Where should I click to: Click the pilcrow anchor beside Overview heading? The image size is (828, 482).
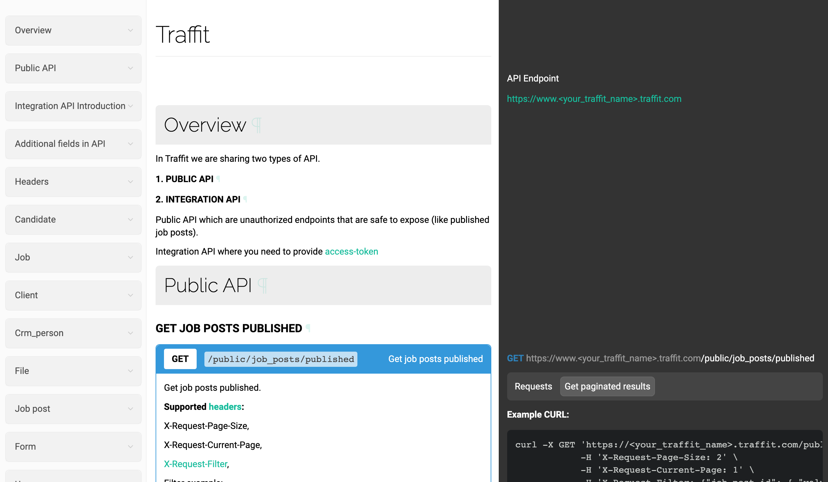tap(256, 125)
